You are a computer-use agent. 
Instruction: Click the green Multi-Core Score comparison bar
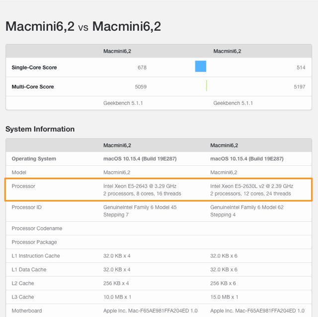[x=207, y=86]
